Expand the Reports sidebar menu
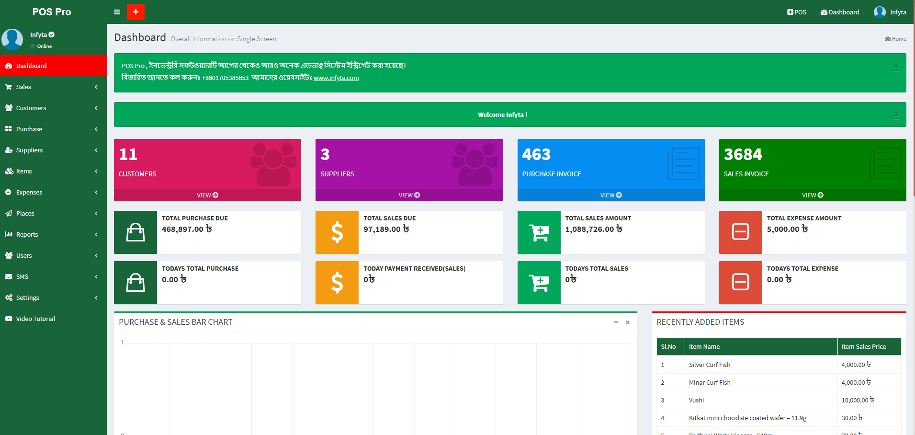The height and width of the screenshot is (435, 915). [27, 234]
